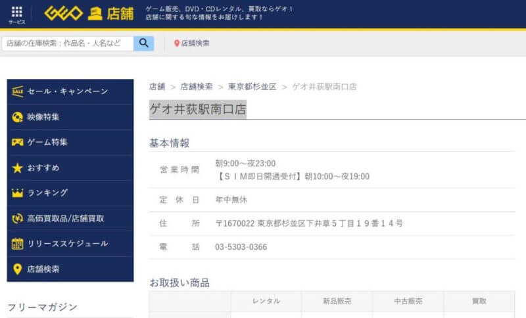Click 店舗検索 in the breadcrumb
526x318 pixels.
[197, 87]
